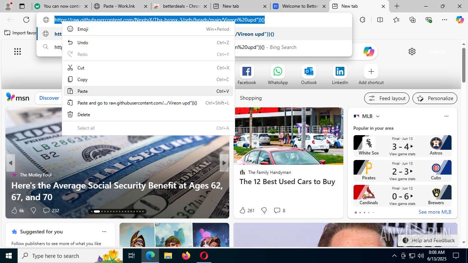Click the Copilot icon in search box

(x=369, y=52)
